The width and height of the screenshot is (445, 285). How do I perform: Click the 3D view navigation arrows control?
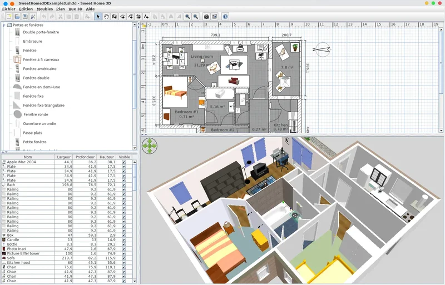[x=149, y=146]
